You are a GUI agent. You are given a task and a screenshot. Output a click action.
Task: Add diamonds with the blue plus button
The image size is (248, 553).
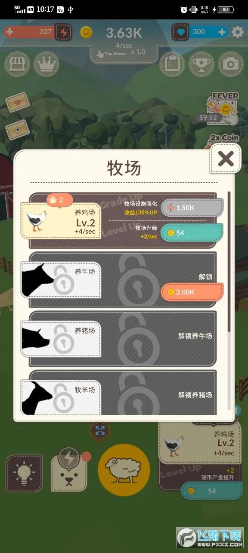(222, 32)
